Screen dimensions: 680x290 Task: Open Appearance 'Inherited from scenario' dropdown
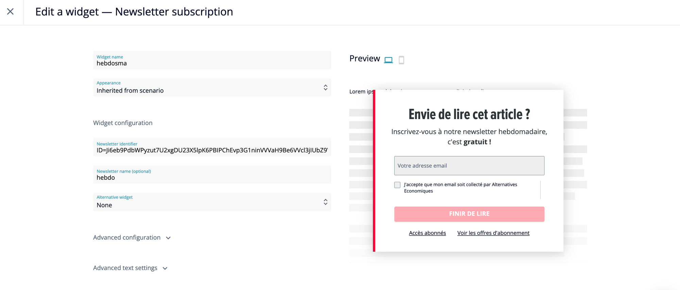point(212,88)
